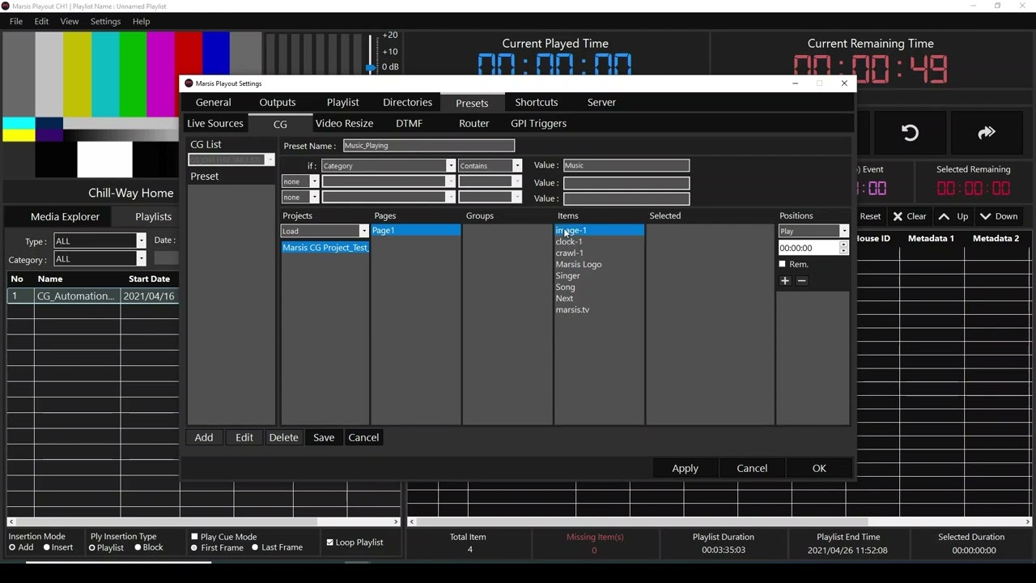Click the Preset Name input field

pos(429,146)
